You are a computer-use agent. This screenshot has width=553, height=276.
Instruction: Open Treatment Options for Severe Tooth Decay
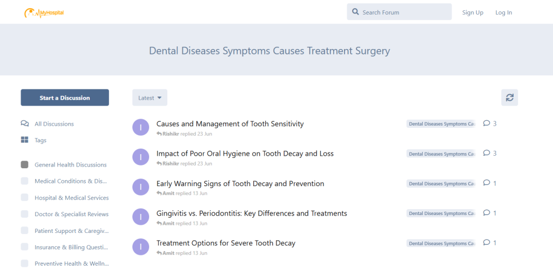[x=226, y=243]
